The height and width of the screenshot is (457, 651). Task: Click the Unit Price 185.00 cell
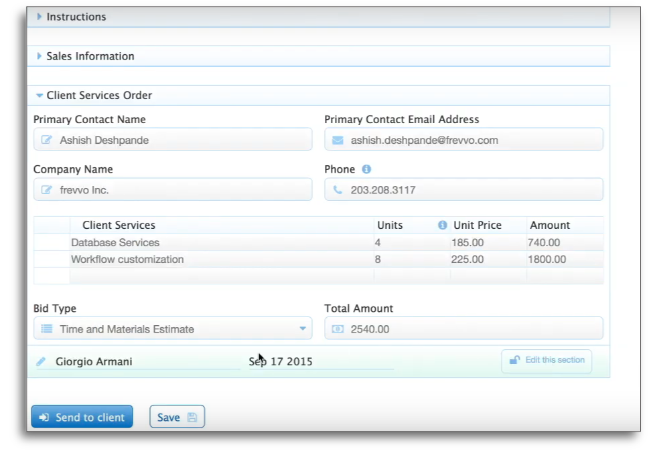click(x=488, y=243)
